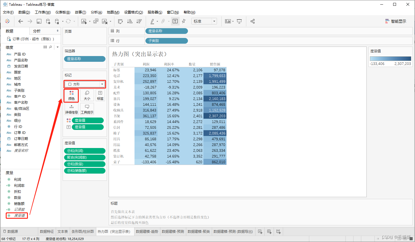Screen dimensions: 415x242
Task: Open the 工作表(W) menu
Action: point(43,12)
